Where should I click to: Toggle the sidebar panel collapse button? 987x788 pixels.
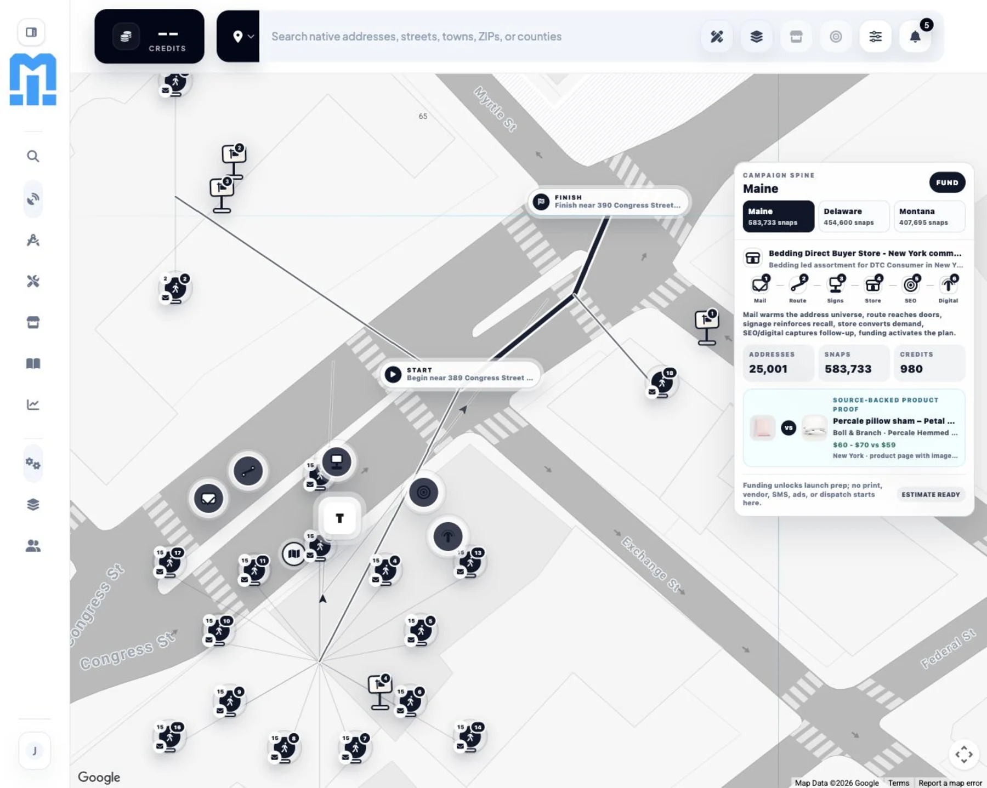tap(32, 32)
